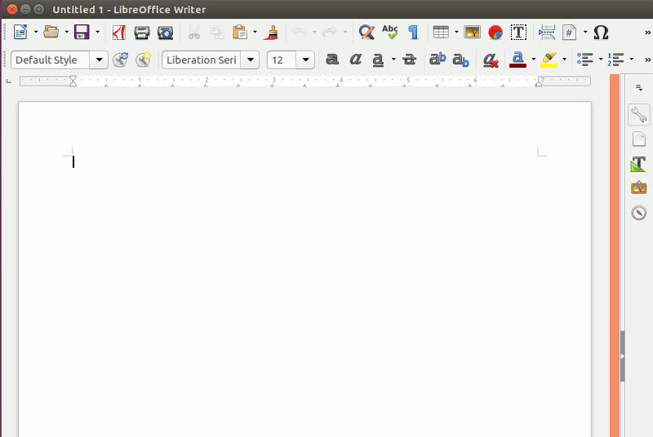Click the Undo arrow icon
Screen dimensions: 653x437
click(x=300, y=32)
